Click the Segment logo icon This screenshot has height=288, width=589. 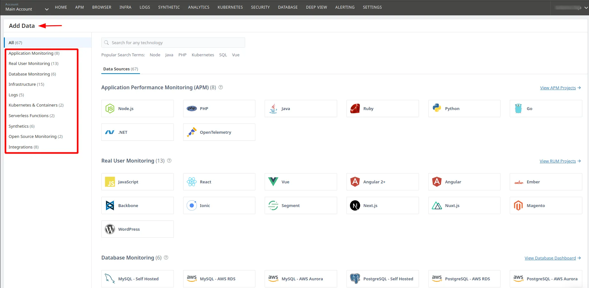point(273,205)
